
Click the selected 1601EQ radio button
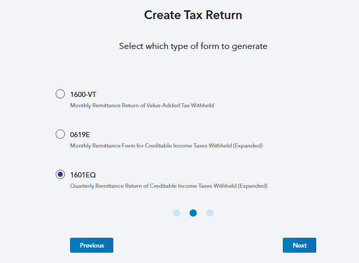pos(60,174)
